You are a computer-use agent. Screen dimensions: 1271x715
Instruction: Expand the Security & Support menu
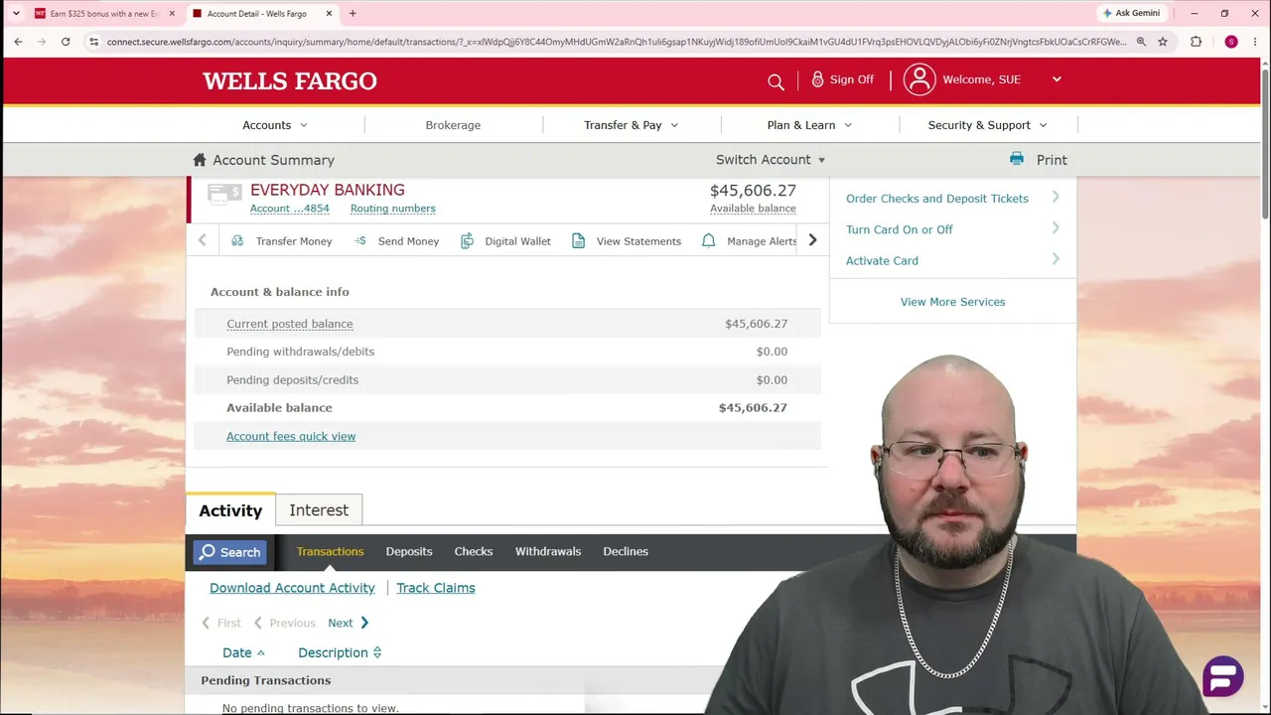pos(988,125)
